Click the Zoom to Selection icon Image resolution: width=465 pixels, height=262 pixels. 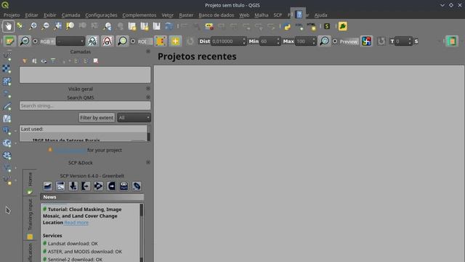pos(70,26)
